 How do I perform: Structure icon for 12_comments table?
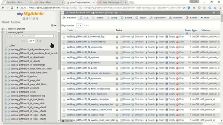point(133,47)
